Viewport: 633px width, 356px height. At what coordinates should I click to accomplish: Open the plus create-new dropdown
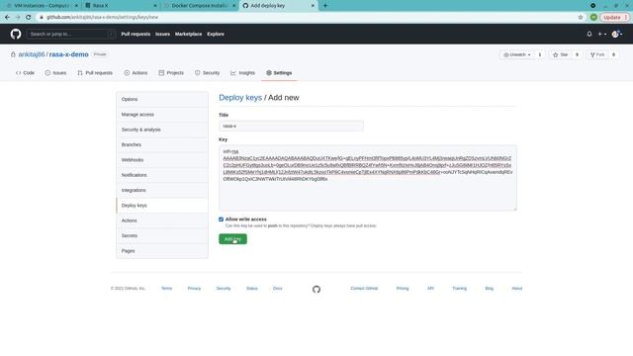(602, 34)
